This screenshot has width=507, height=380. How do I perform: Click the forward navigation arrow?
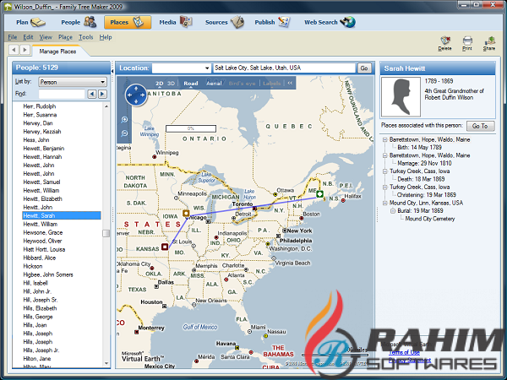tap(25, 50)
